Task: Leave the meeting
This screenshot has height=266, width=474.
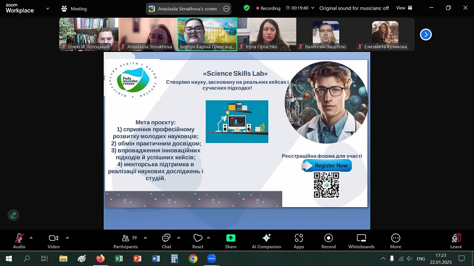Action: coord(456,240)
